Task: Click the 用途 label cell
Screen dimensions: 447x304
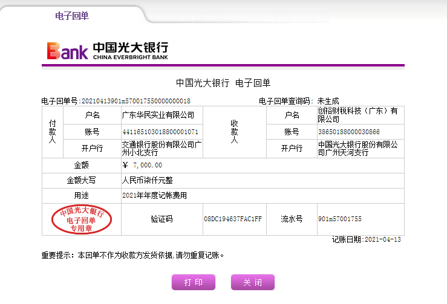Action: pyautogui.click(x=82, y=195)
